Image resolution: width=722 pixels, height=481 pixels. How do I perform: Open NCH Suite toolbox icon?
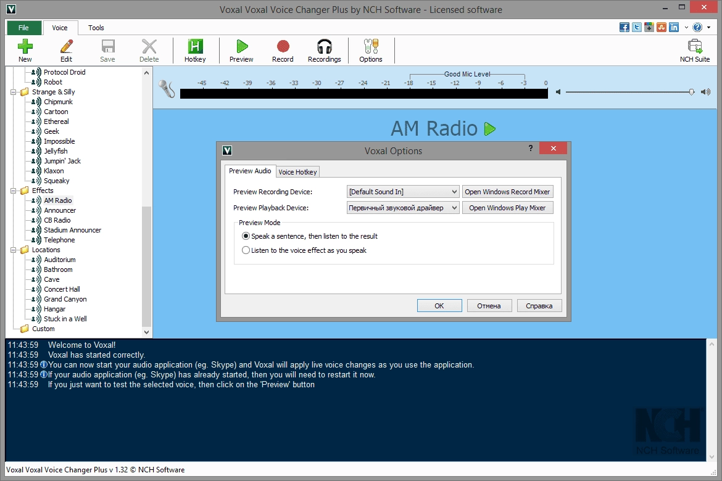(695, 46)
